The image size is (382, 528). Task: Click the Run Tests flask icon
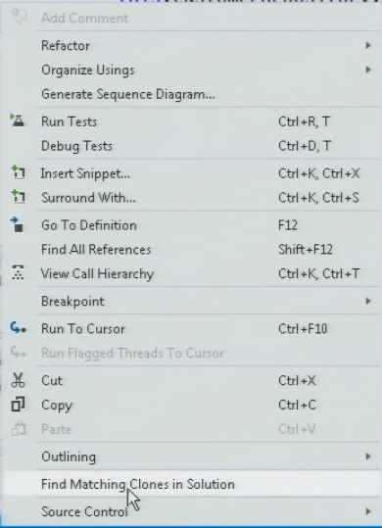tap(18, 120)
